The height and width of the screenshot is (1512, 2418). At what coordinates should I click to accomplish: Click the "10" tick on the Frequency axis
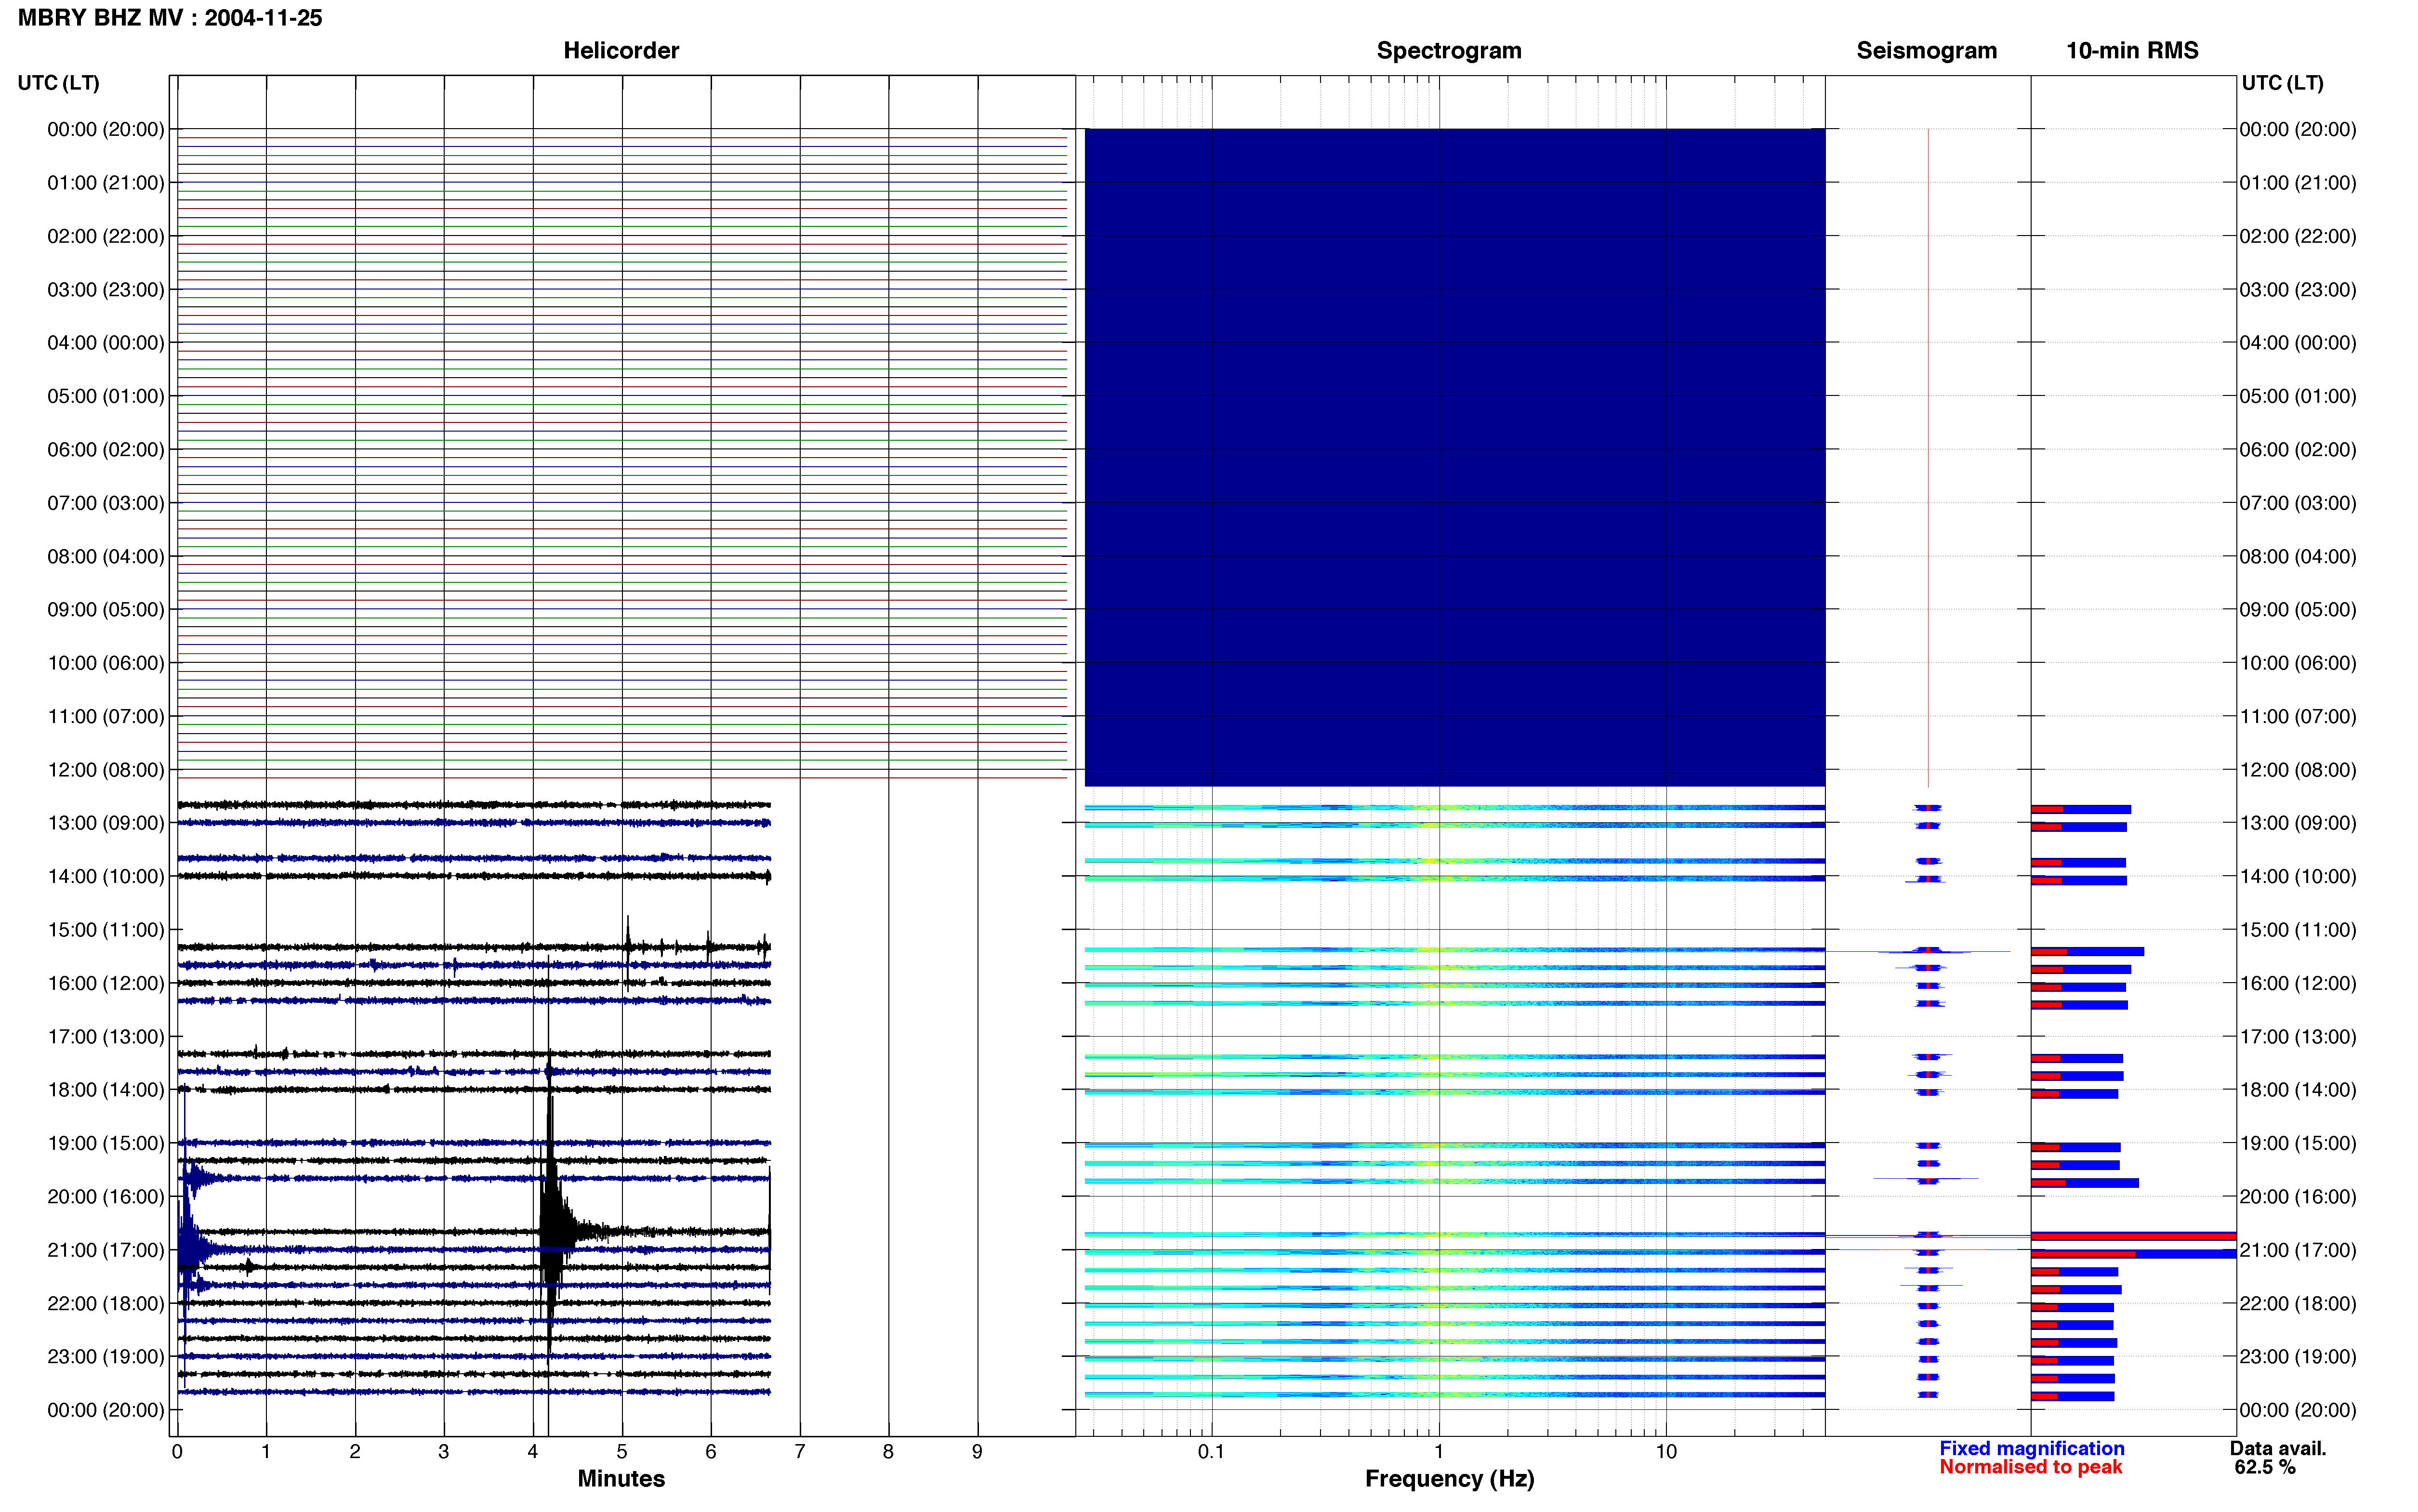click(1666, 1452)
